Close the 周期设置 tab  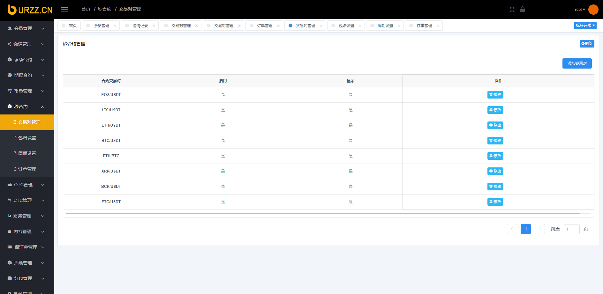tap(399, 26)
